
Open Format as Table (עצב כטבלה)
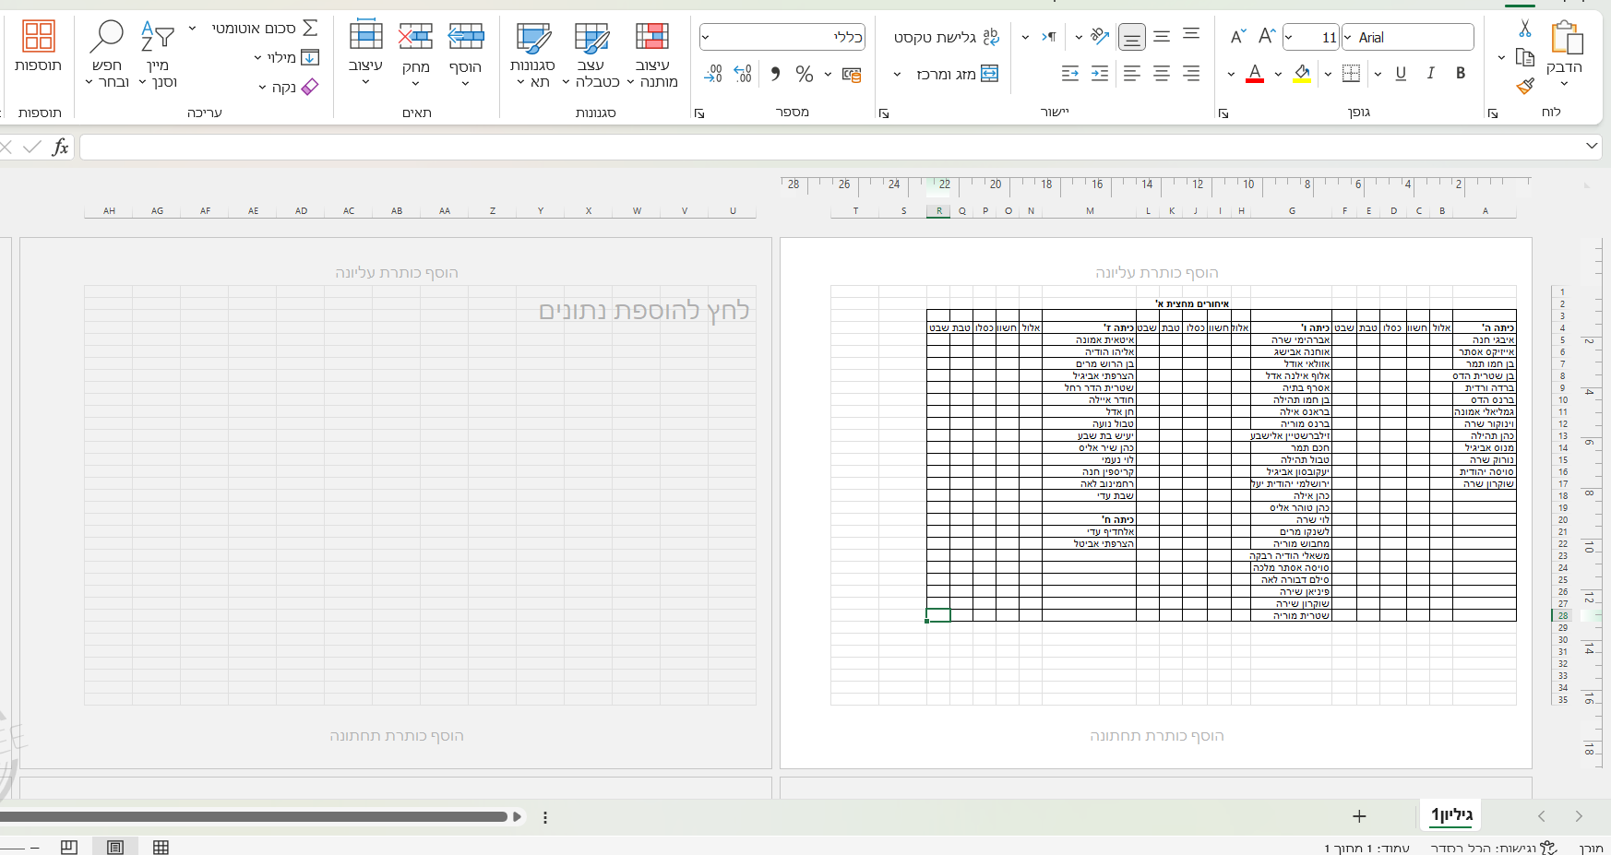pos(591,55)
